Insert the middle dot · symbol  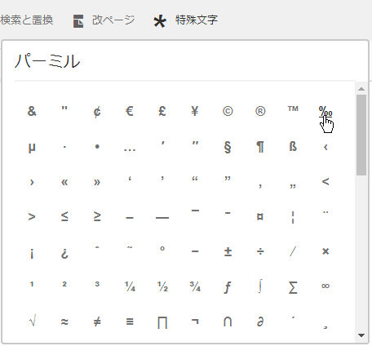point(64,147)
